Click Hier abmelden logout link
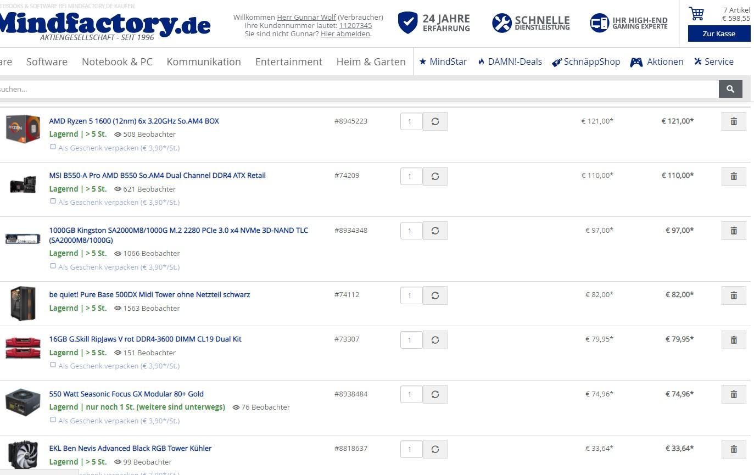Screen dimensions: 754x475 [345, 34]
